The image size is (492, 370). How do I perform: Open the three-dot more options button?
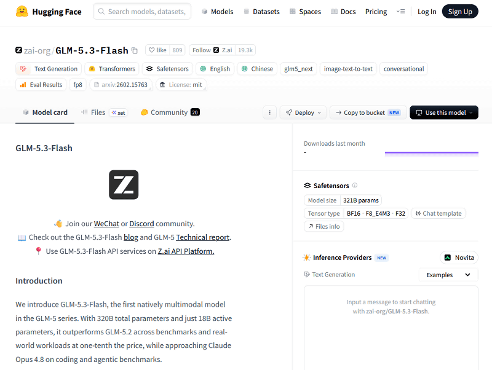tap(269, 112)
